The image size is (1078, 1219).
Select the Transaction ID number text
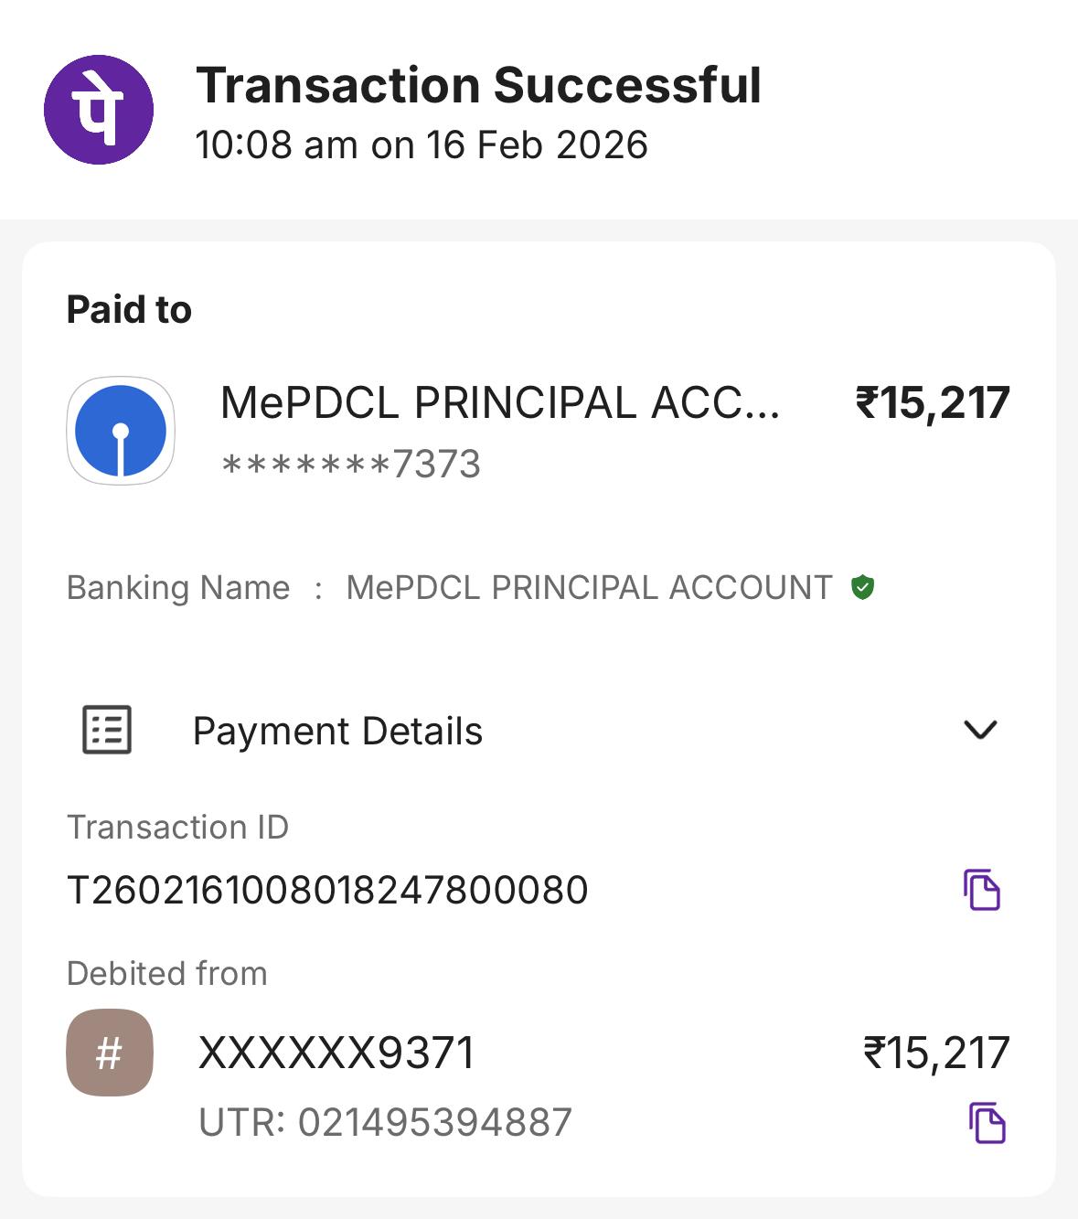[327, 890]
